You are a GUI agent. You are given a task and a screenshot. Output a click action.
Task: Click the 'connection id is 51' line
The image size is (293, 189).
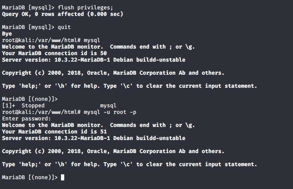click(x=54, y=131)
